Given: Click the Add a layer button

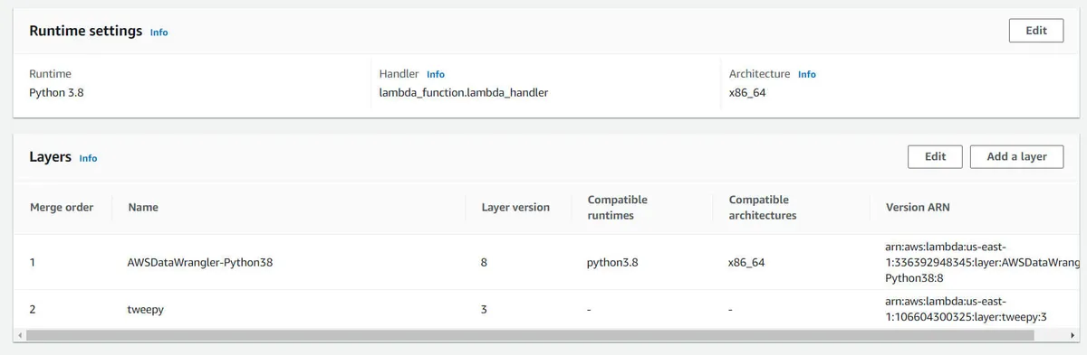Looking at the screenshot, I should [1016, 156].
